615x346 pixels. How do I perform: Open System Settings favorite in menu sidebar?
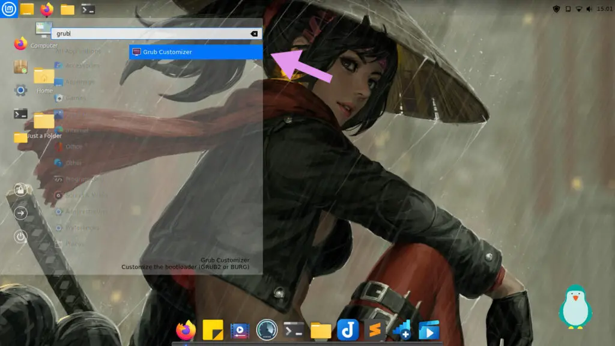[x=20, y=91]
